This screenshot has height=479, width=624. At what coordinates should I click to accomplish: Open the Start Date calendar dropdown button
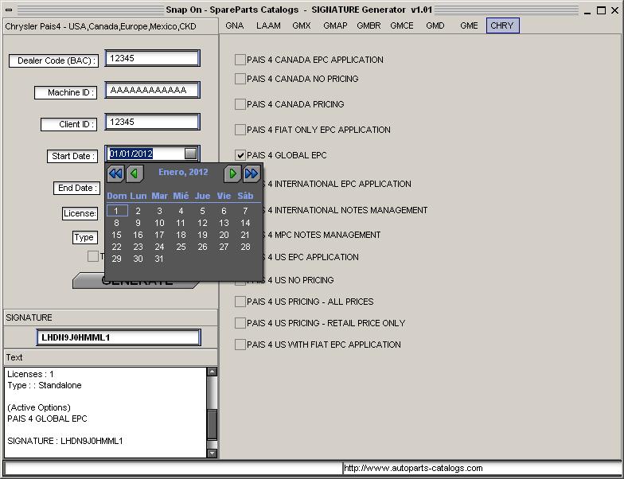pos(191,153)
